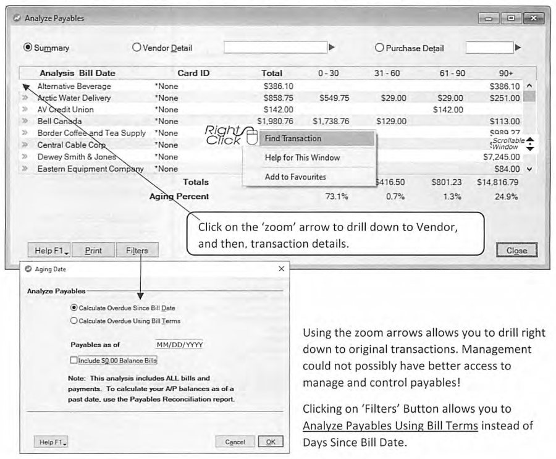Select the Summary radio button
The height and width of the screenshot is (459, 556).
point(28,47)
